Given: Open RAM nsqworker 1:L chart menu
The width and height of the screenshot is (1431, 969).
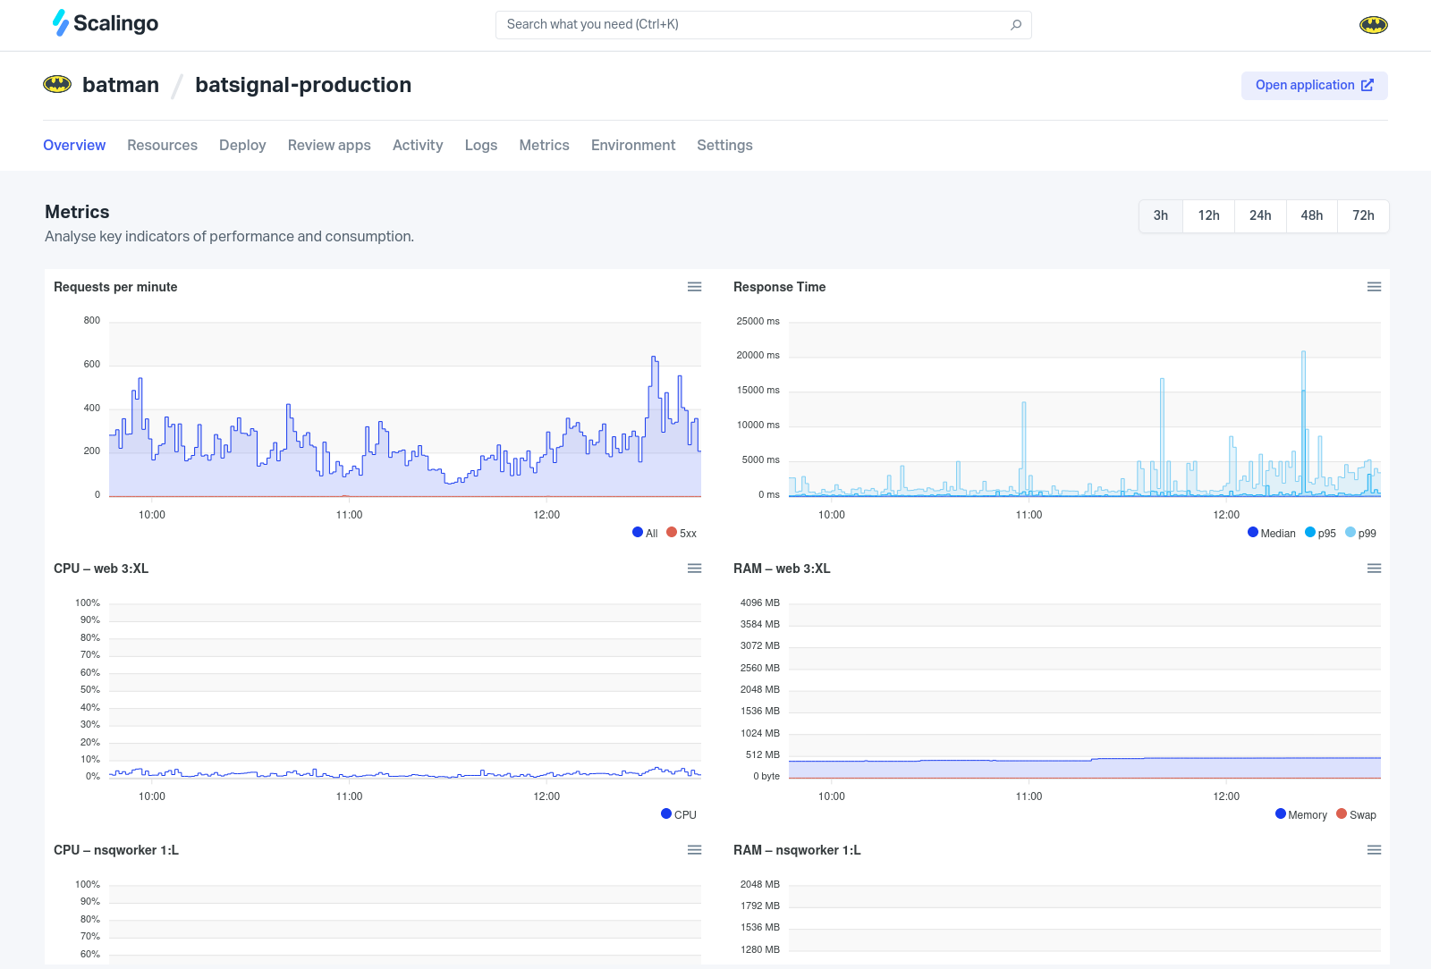Looking at the screenshot, I should coord(1374,850).
